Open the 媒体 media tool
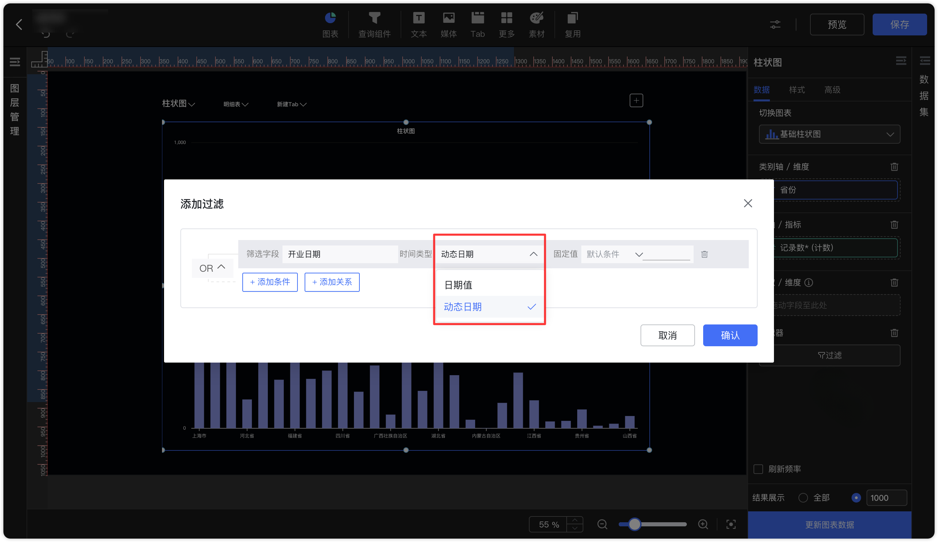 448,25
